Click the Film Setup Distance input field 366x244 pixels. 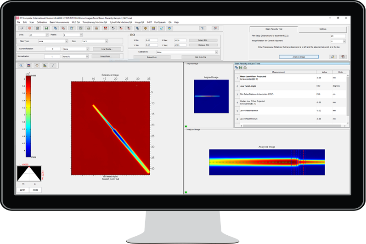(338, 35)
